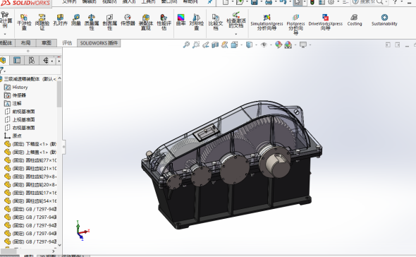
Task: Click the feature tree vertical scrollbar
Action: click(59, 95)
